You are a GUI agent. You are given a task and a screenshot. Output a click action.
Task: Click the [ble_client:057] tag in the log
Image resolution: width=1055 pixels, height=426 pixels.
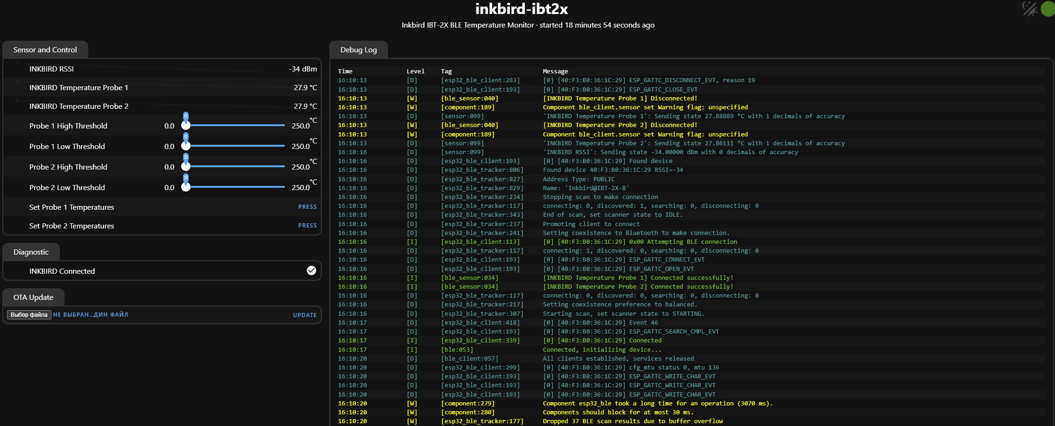[469, 358]
